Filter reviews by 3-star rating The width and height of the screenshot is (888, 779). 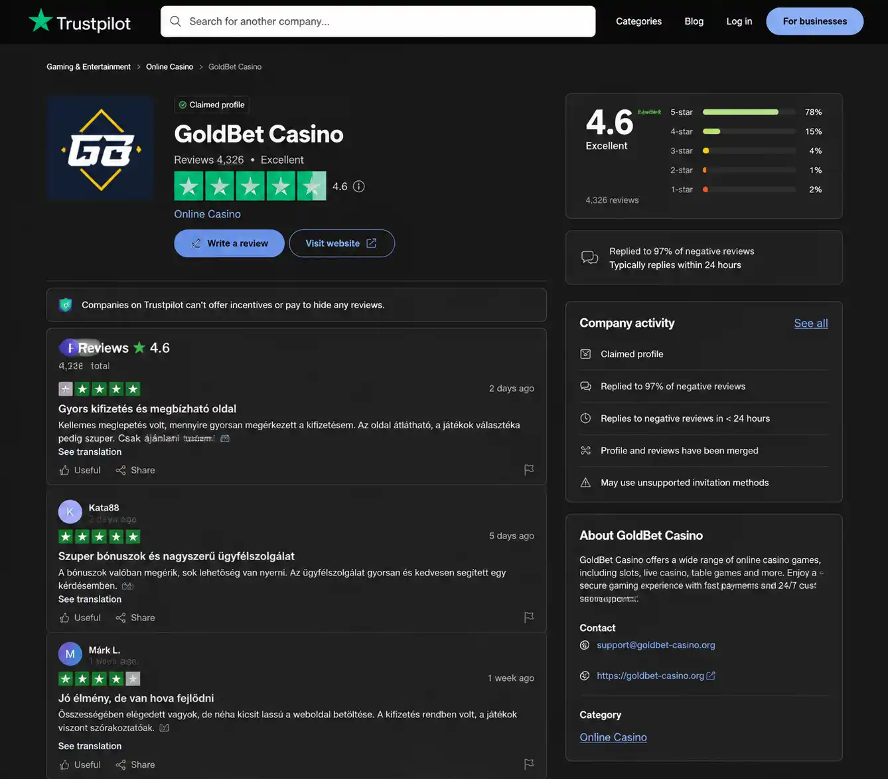[746, 150]
